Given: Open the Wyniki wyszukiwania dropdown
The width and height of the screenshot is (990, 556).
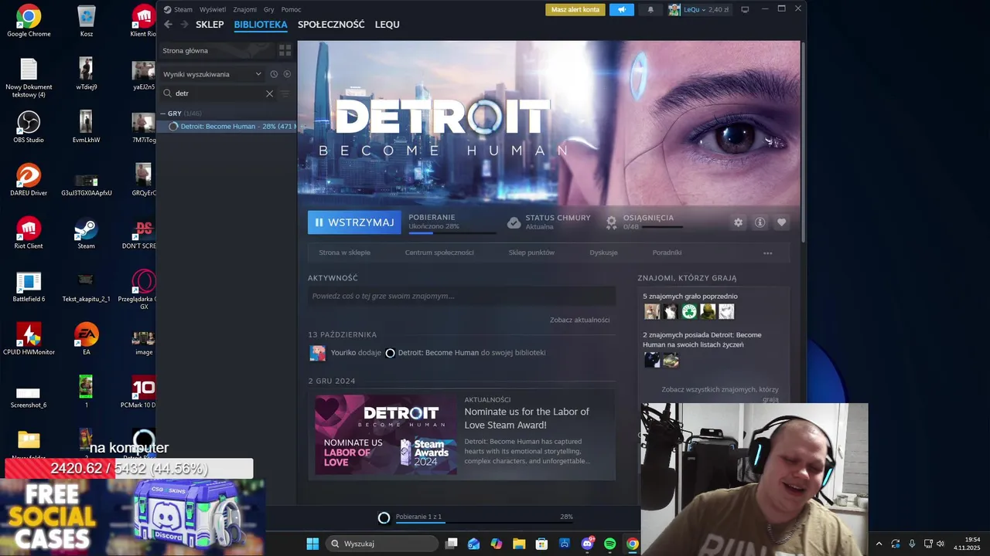Looking at the screenshot, I should [x=212, y=74].
